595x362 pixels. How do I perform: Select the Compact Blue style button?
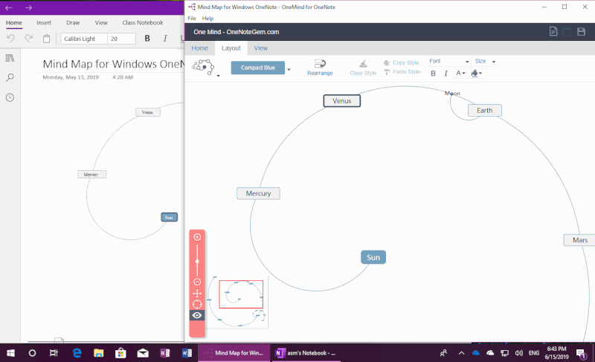pyautogui.click(x=257, y=68)
